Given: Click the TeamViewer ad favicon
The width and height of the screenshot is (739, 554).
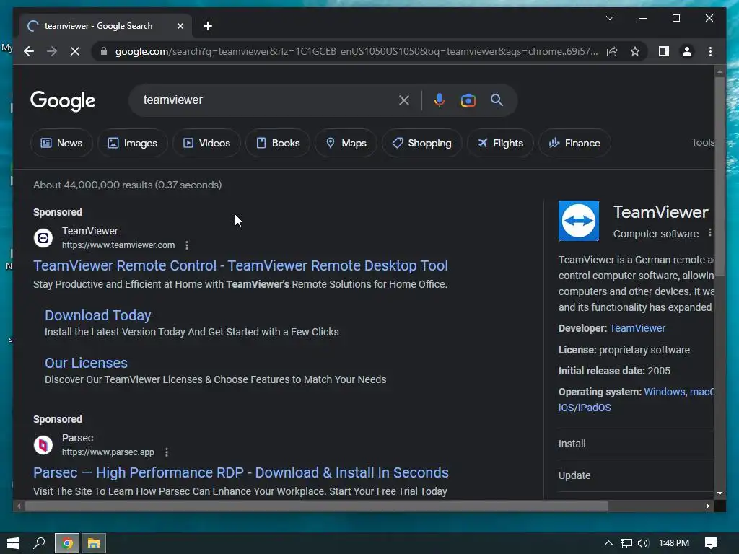Looking at the screenshot, I should tap(43, 238).
